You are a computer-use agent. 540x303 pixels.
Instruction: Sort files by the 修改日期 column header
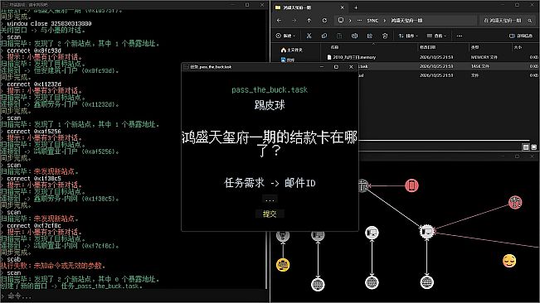click(x=427, y=47)
